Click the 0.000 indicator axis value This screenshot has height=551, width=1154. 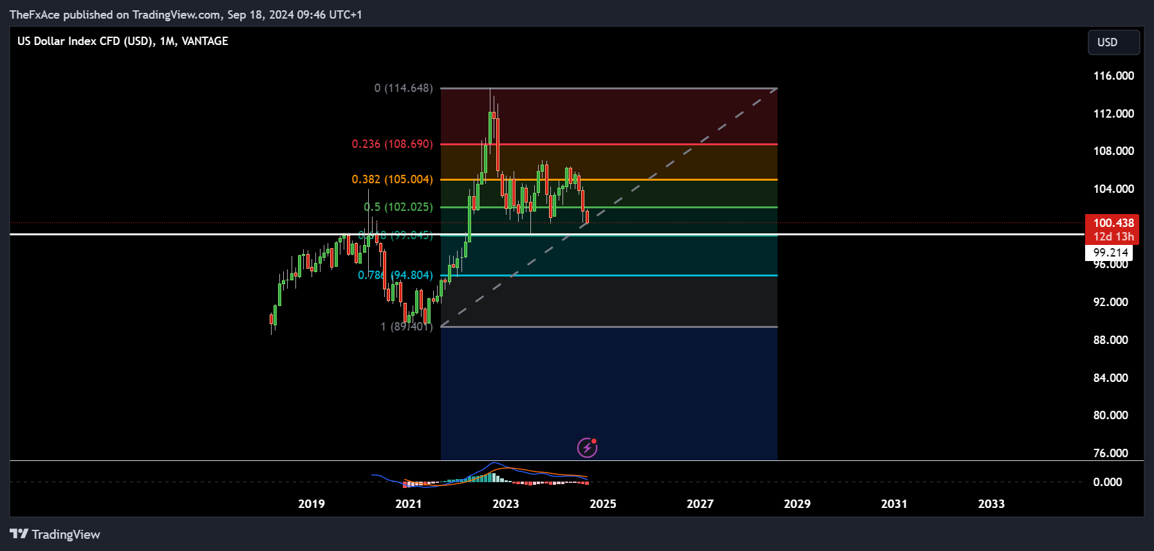(x=1107, y=482)
